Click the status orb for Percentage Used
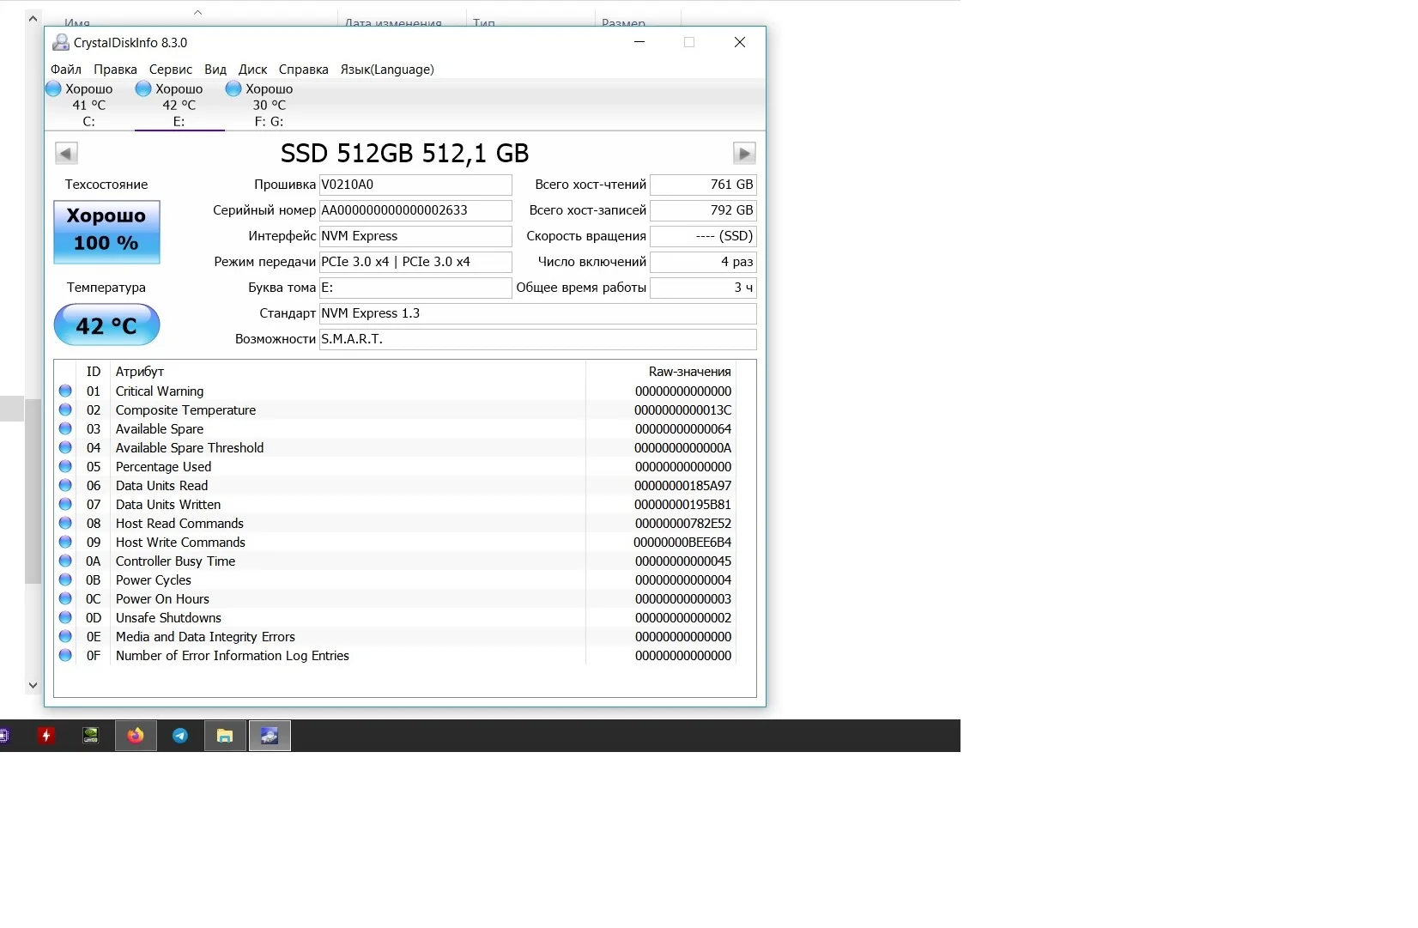 pyautogui.click(x=65, y=466)
